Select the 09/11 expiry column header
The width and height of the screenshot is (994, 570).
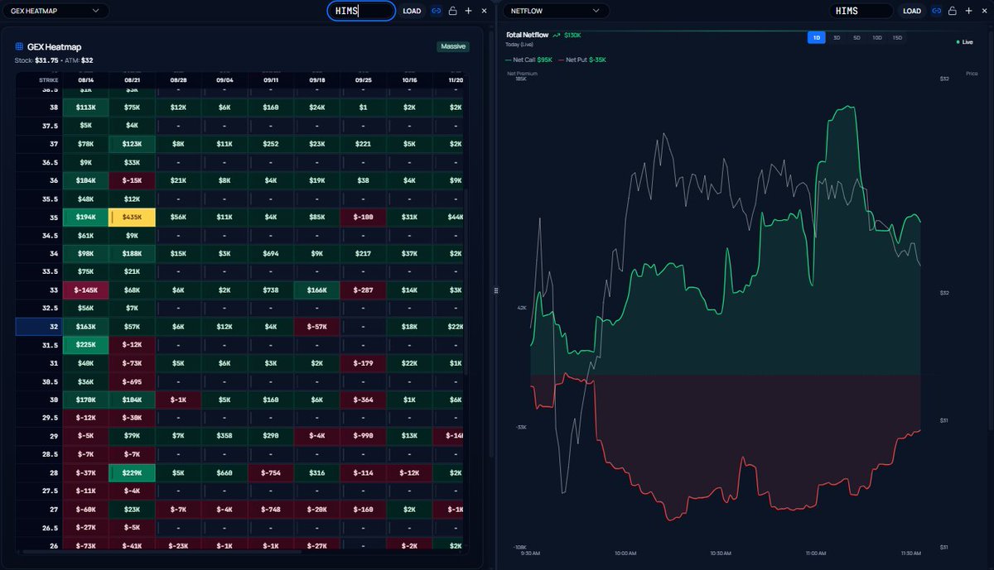[271, 79]
